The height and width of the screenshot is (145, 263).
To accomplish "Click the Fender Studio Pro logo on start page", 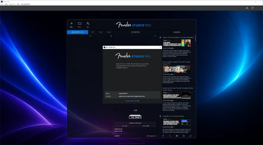I will (x=133, y=25).
